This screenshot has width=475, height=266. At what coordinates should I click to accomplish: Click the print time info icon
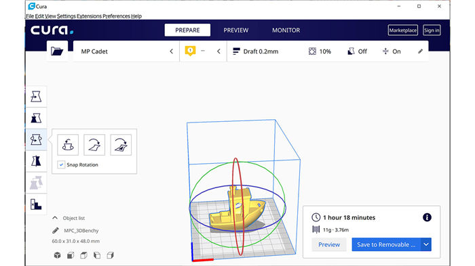click(427, 217)
